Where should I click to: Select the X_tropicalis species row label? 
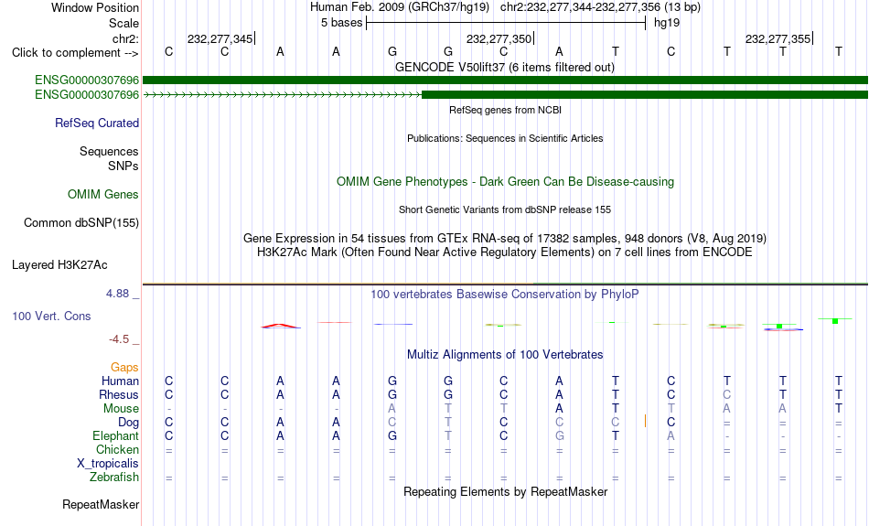(x=108, y=464)
